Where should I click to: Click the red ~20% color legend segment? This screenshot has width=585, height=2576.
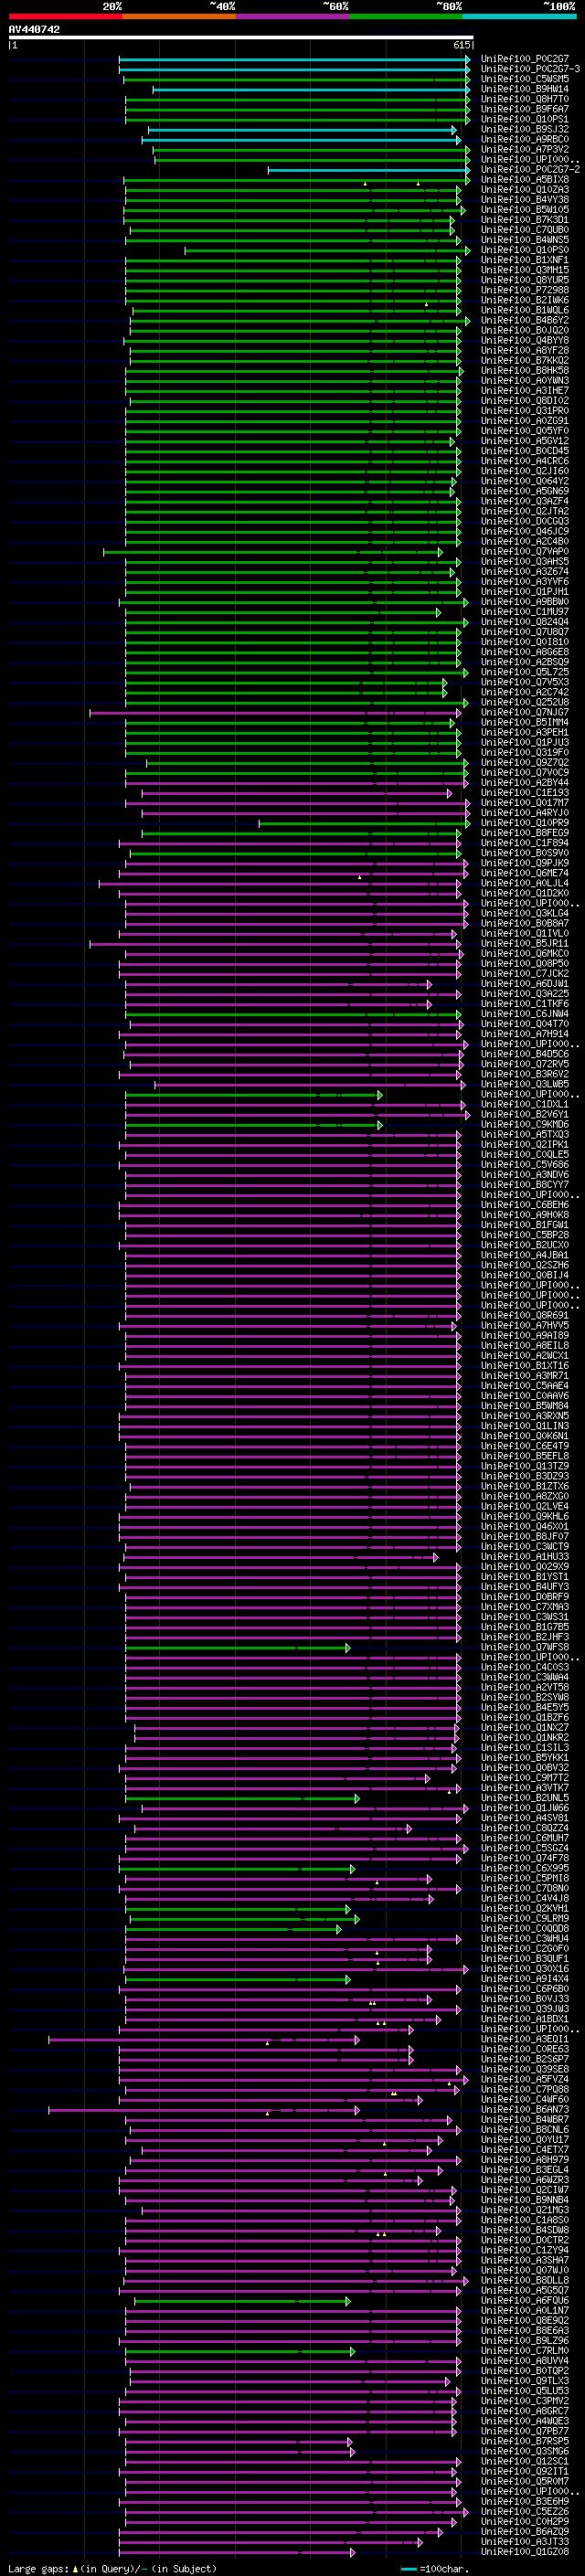click(66, 16)
